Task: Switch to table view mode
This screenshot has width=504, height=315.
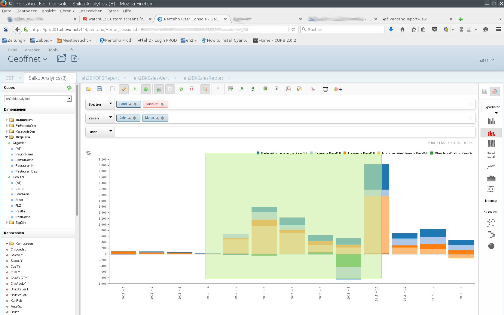Action: pyautogui.click(x=484, y=91)
